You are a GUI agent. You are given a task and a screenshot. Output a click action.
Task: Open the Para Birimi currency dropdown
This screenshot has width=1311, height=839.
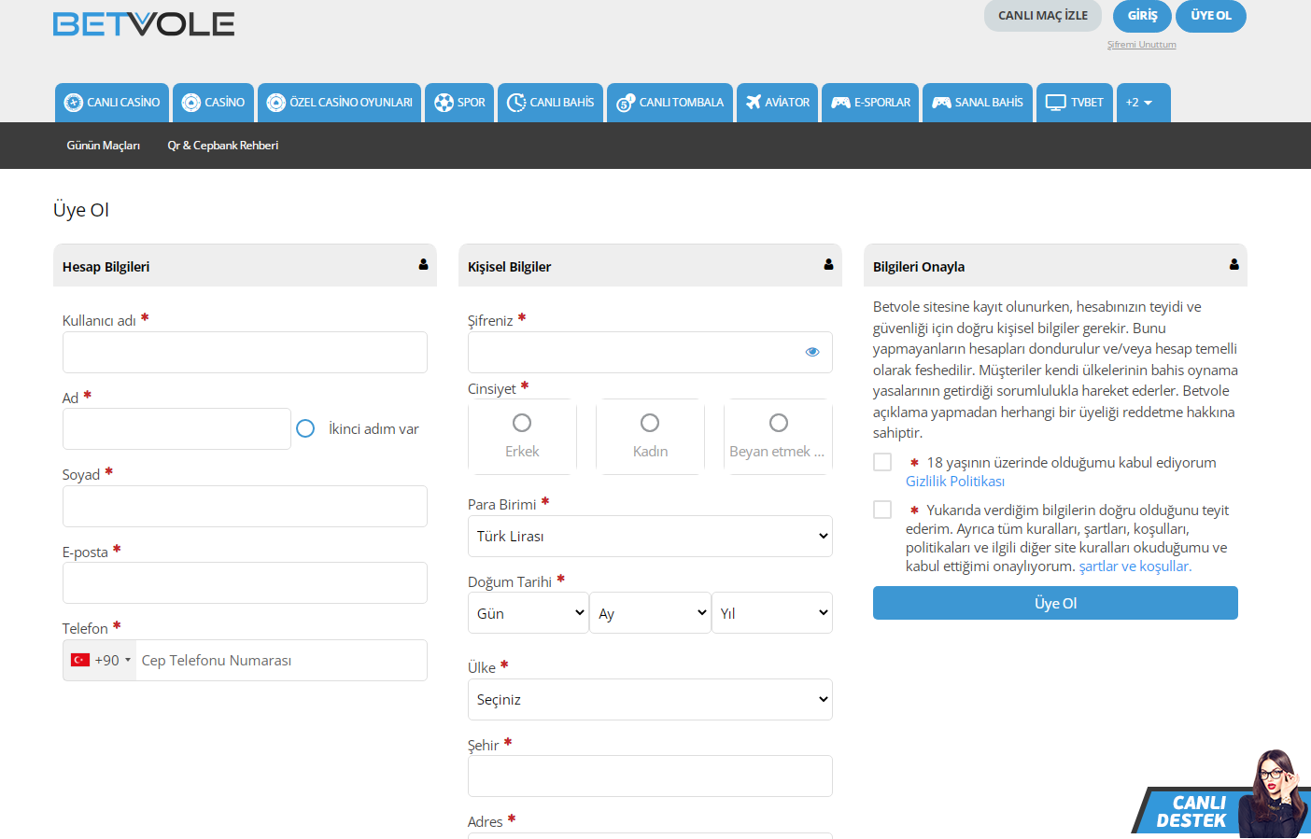pyautogui.click(x=650, y=536)
